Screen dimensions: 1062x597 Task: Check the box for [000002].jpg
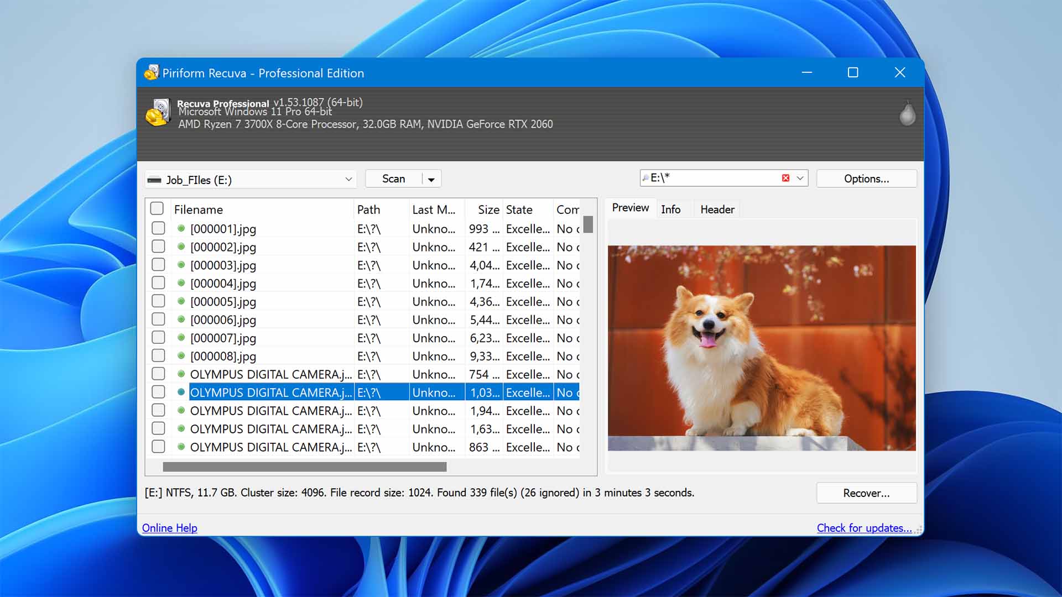click(158, 246)
